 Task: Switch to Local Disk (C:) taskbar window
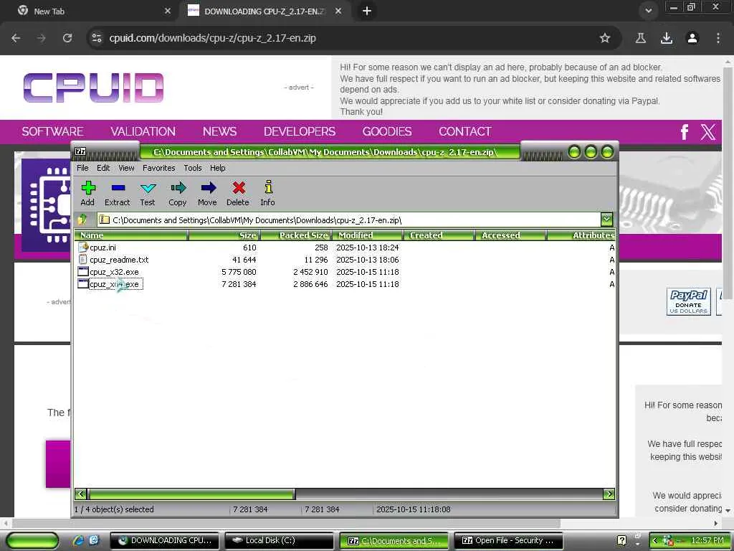click(279, 541)
